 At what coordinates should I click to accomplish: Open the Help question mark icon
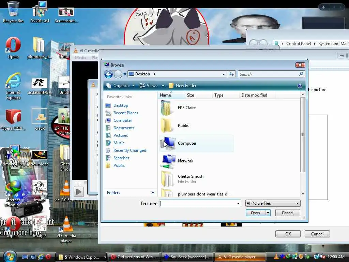[x=300, y=86]
